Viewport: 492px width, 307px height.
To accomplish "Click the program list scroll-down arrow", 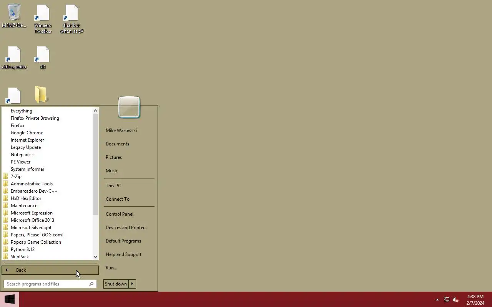I will coord(96,257).
